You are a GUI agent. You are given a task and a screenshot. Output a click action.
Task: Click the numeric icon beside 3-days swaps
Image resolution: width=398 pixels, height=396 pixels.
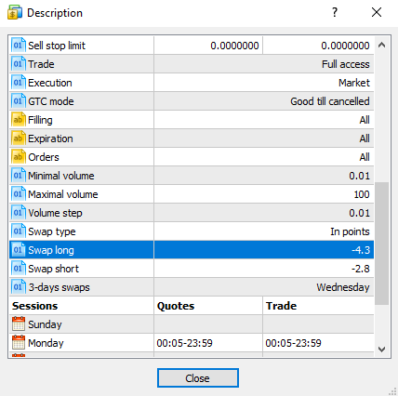(19, 287)
